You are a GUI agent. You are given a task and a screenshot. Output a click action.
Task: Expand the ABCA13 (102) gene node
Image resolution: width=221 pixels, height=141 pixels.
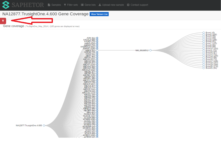click(x=97, y=70)
